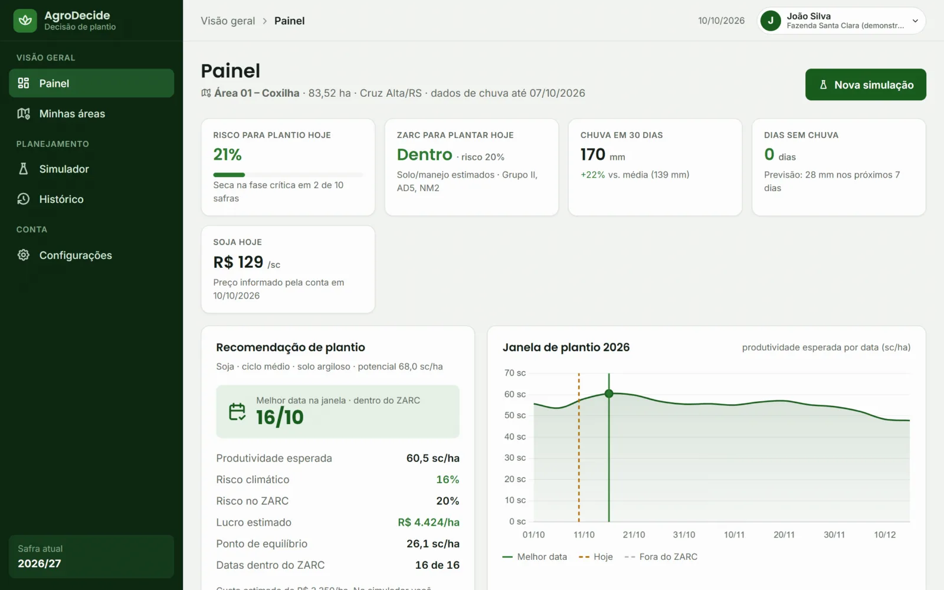This screenshot has height=590, width=944.
Task: Click the Painel breadcrumb item
Action: coord(290,21)
